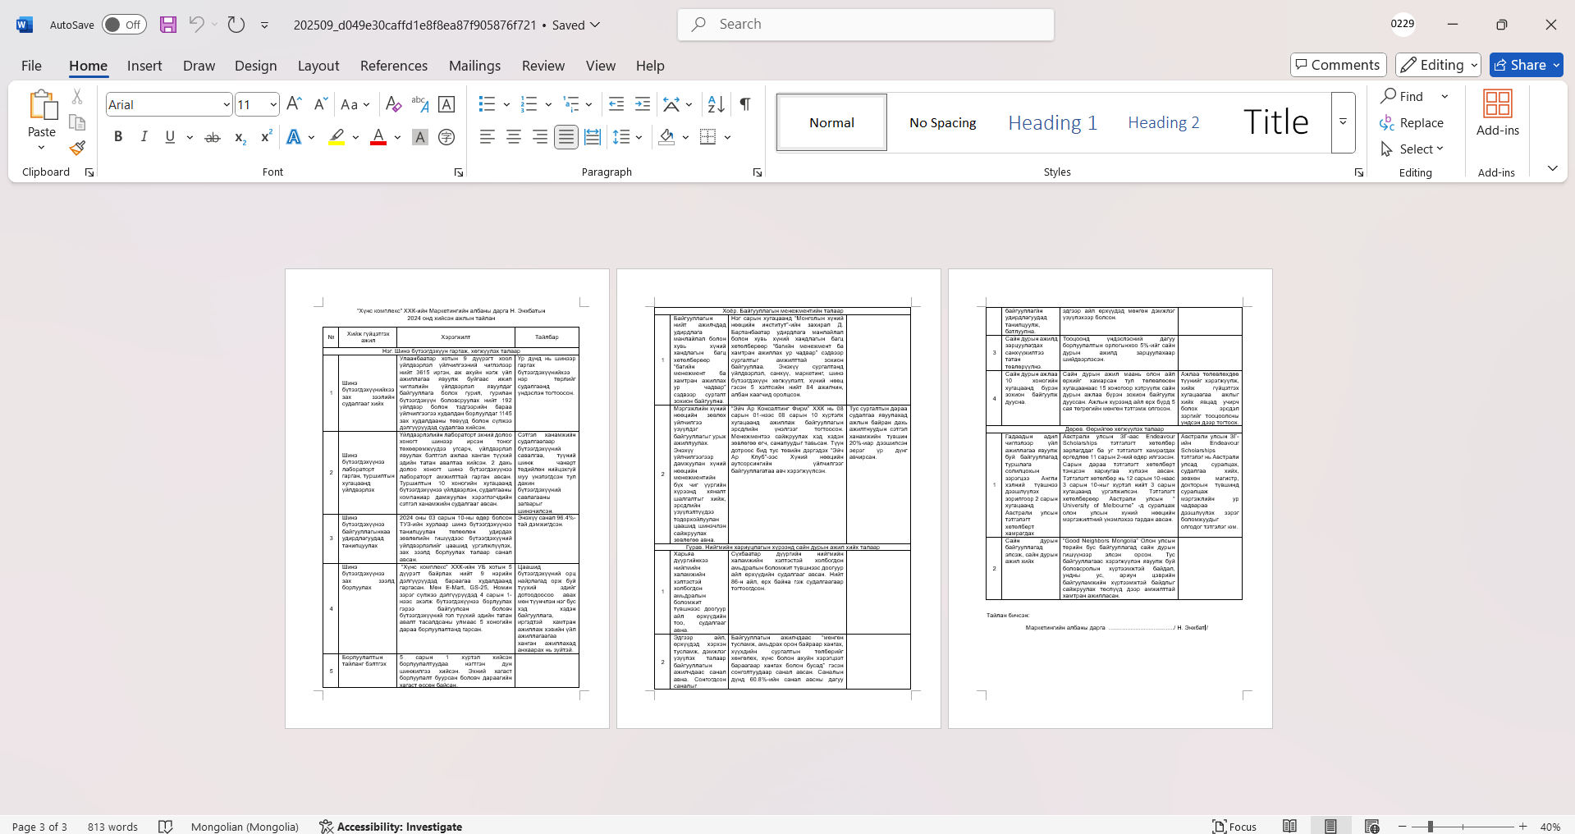This screenshot has width=1575, height=834.
Task: Expand the Styles gallery
Action: (1343, 122)
